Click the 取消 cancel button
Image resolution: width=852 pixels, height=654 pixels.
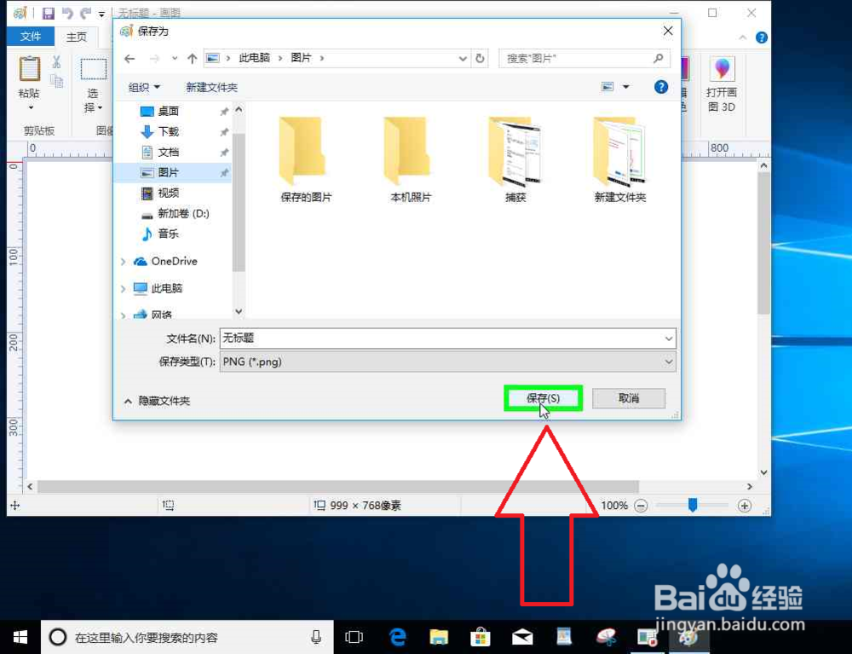pyautogui.click(x=628, y=398)
